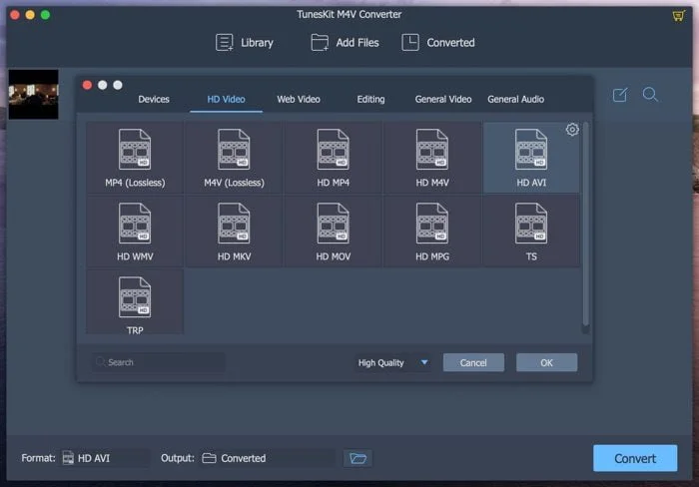699x487 pixels.
Task: Confirm the format with OK
Action: tap(546, 362)
